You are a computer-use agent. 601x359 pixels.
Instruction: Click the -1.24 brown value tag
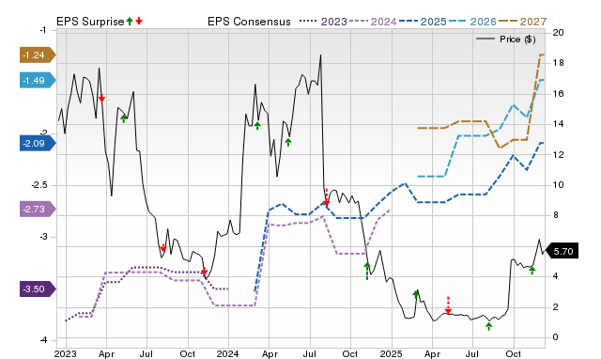click(x=38, y=55)
